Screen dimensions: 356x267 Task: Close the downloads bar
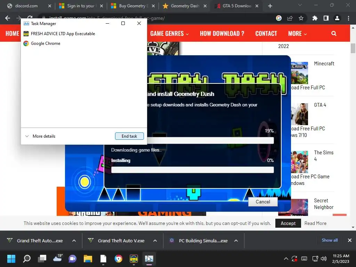(350, 240)
